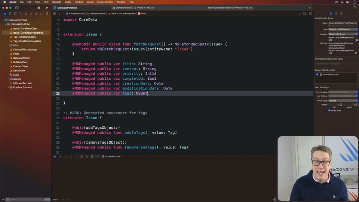Click Simulate Location arrow icon
Image resolution: width=359 pixels, height=202 pixels.
tap(98, 156)
